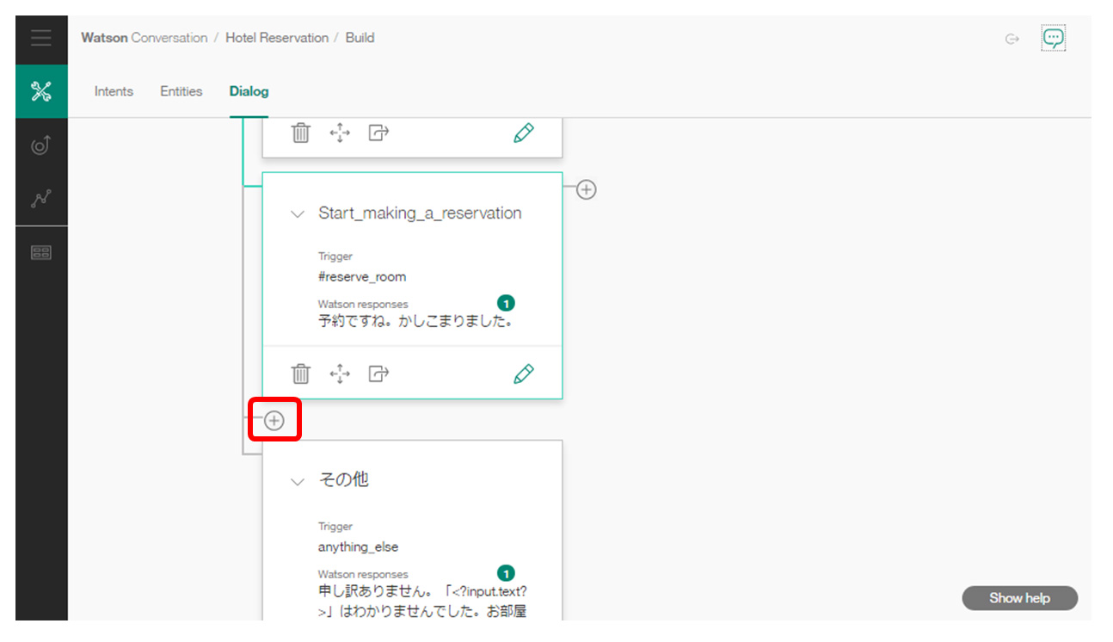Click the sign-out arrow icon in header
Screen dimensions: 1113x642
(1012, 39)
